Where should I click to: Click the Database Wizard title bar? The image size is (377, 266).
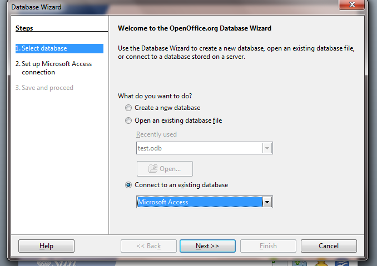point(167,7)
